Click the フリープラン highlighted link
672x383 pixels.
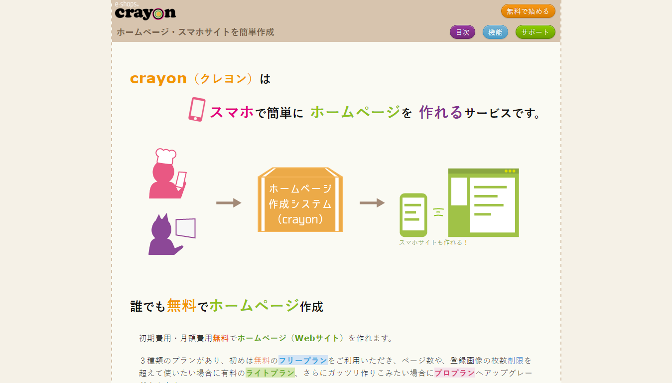point(303,360)
